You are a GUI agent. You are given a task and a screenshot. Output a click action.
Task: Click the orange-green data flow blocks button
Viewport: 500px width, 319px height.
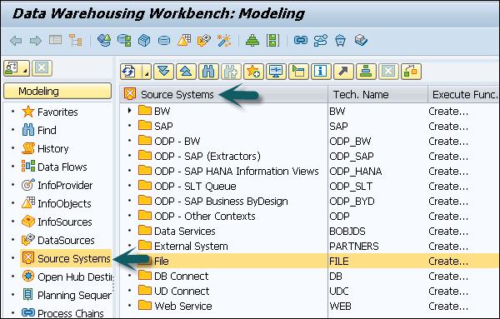click(411, 72)
